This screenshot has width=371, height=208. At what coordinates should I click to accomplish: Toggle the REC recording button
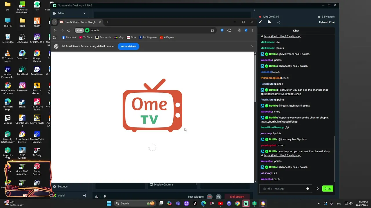tap(210, 197)
